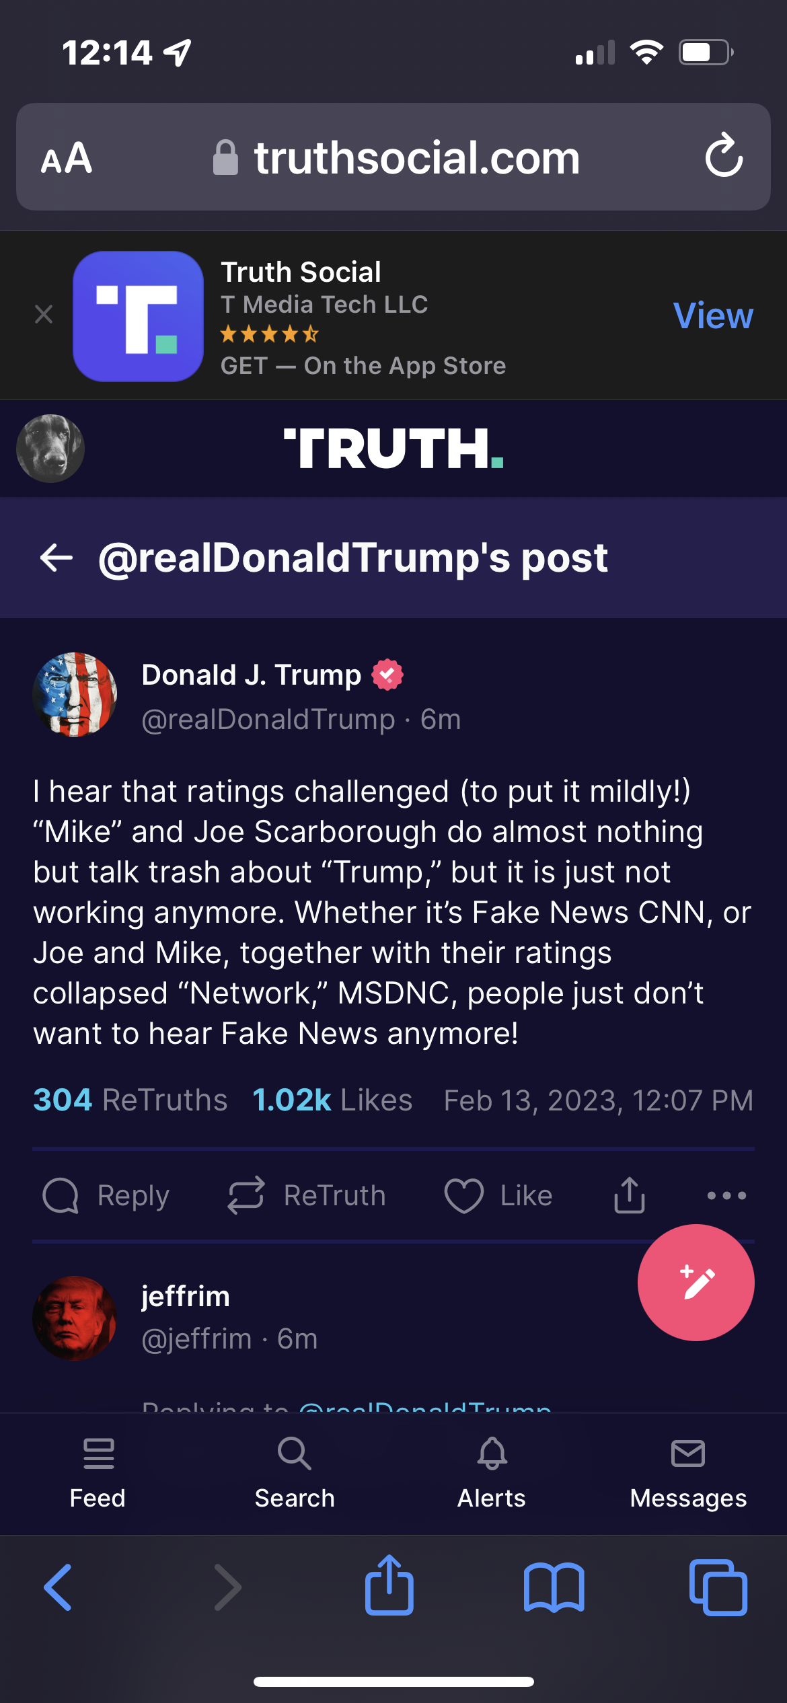Tap the Reply speech bubble icon
787x1703 pixels.
click(x=61, y=1196)
